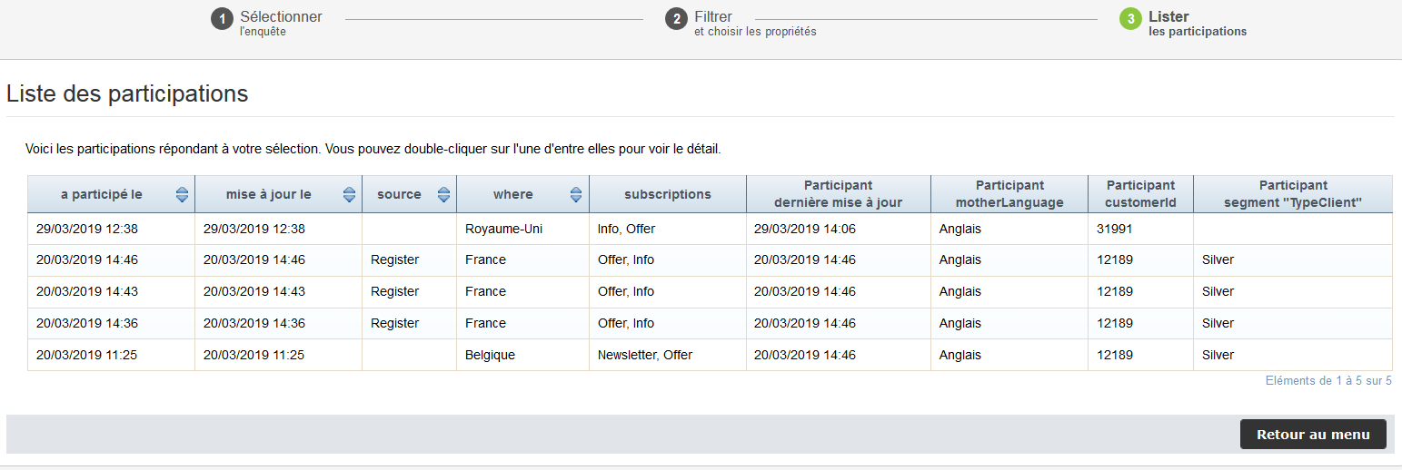Click 'Participant segment TypeClient' header

coord(1292,194)
